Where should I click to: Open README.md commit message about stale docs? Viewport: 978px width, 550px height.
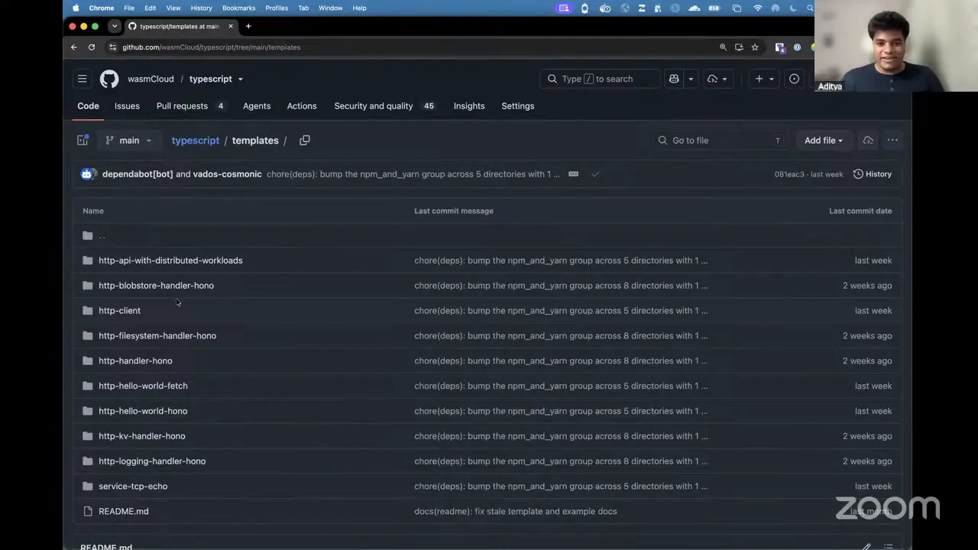click(x=516, y=512)
